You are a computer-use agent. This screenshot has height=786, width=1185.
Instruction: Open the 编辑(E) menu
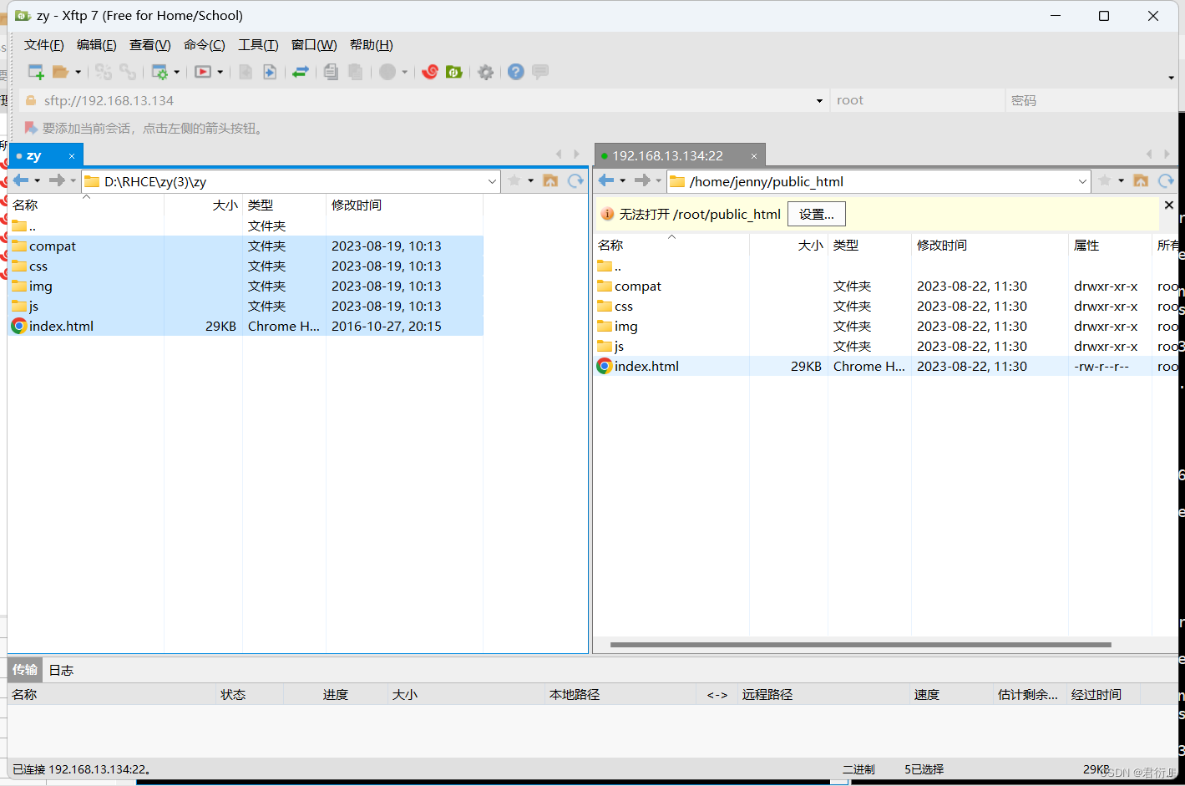click(97, 45)
